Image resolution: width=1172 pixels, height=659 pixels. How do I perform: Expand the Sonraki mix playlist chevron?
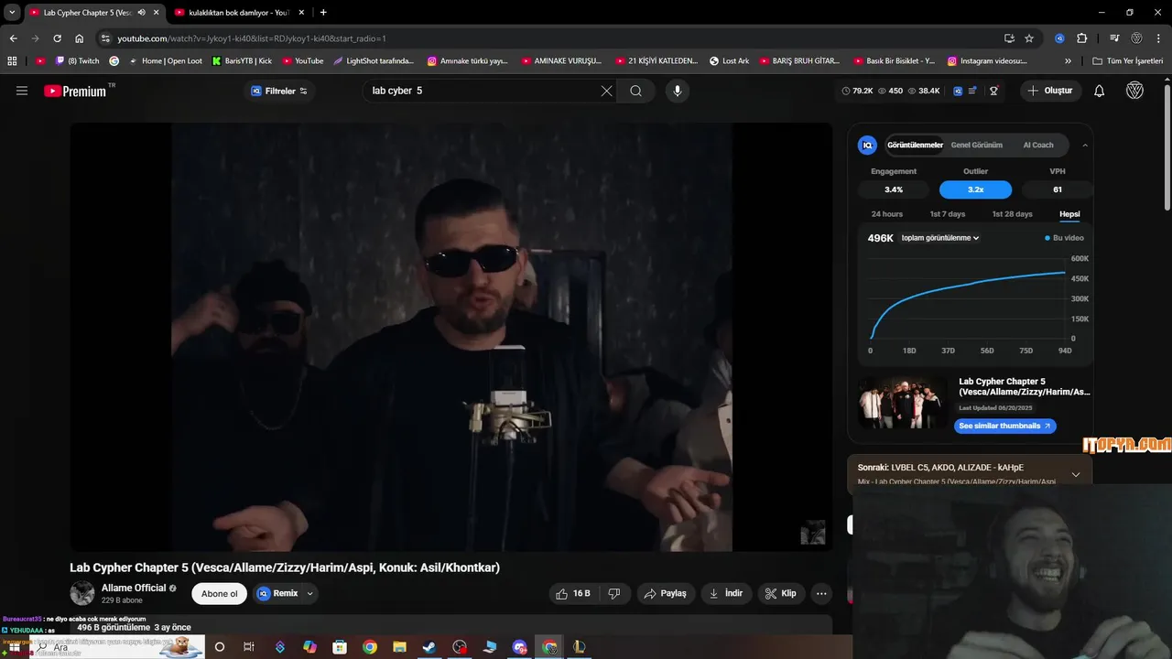click(1075, 474)
